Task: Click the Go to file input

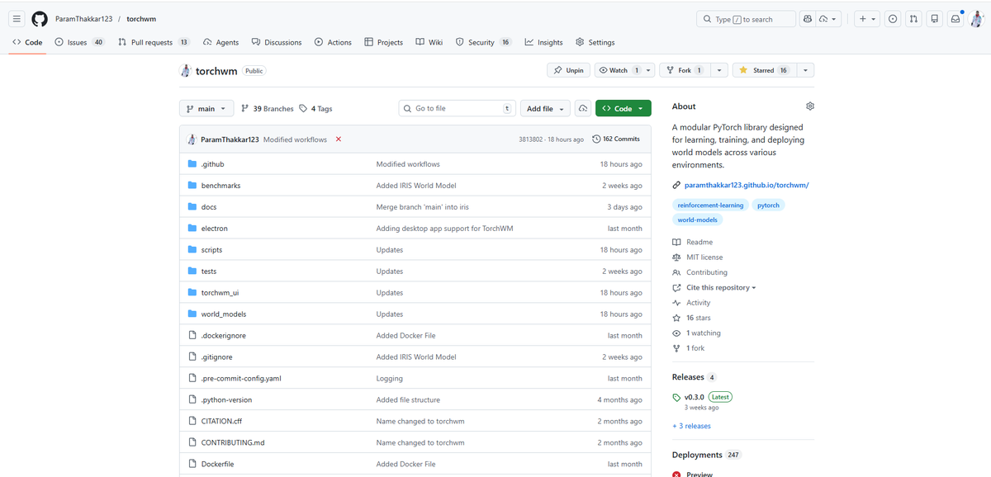Action: (x=457, y=108)
